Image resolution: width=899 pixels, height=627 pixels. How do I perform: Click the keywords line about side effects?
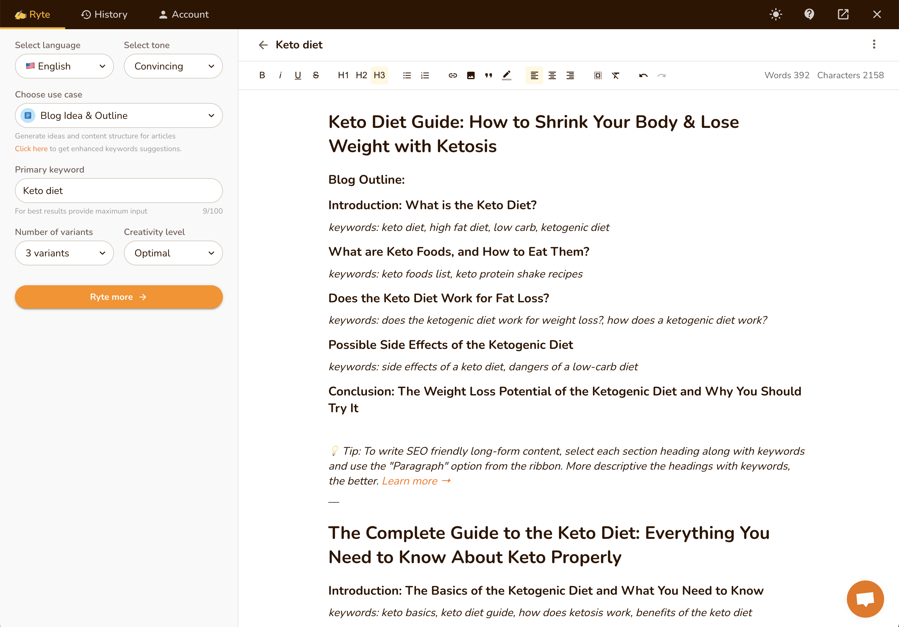pyautogui.click(x=483, y=367)
